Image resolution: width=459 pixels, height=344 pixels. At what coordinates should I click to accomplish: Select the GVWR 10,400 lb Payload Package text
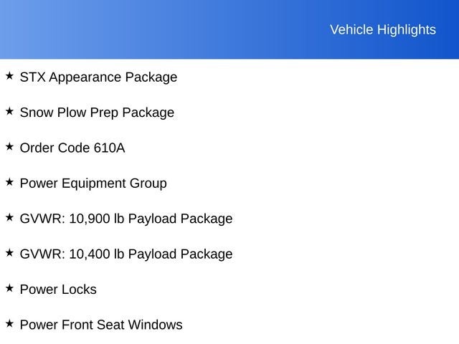(126, 254)
